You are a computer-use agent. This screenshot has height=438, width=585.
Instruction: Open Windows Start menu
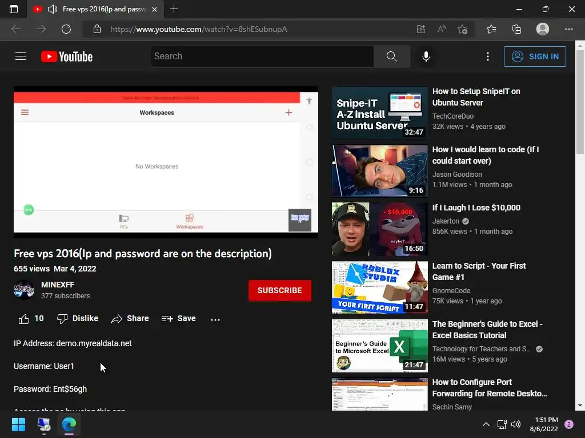18,424
